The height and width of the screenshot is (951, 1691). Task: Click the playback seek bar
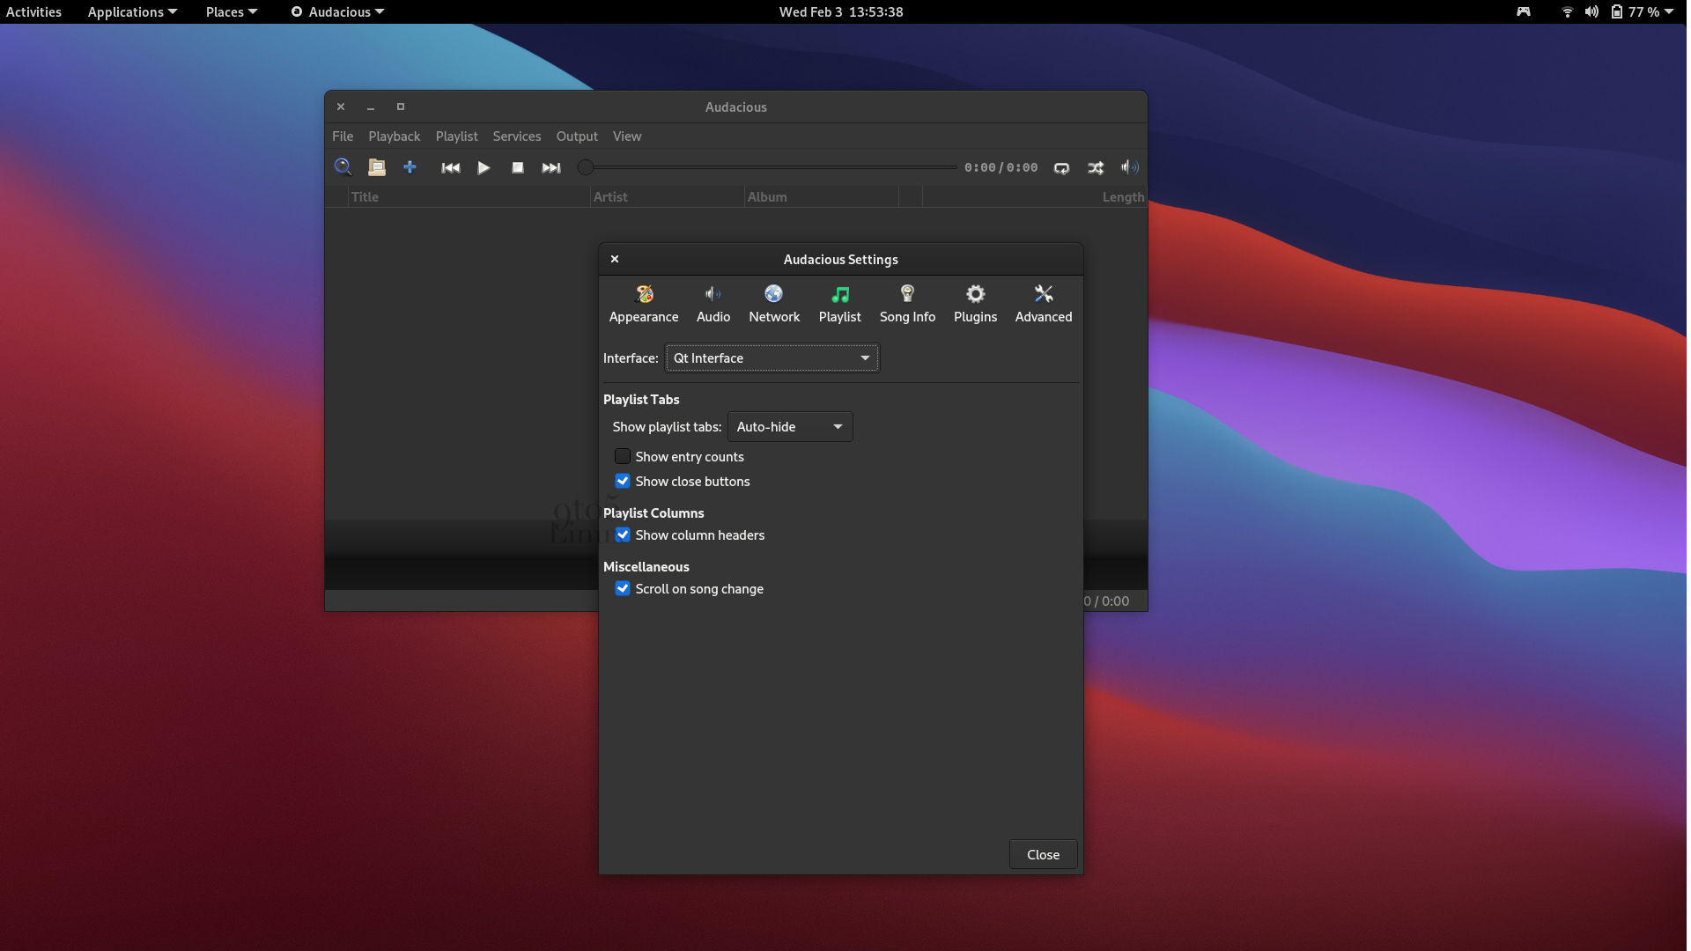766,166
